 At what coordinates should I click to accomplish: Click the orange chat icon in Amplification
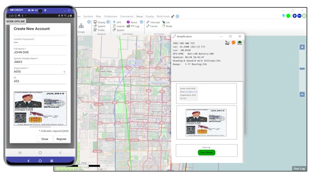click(233, 42)
